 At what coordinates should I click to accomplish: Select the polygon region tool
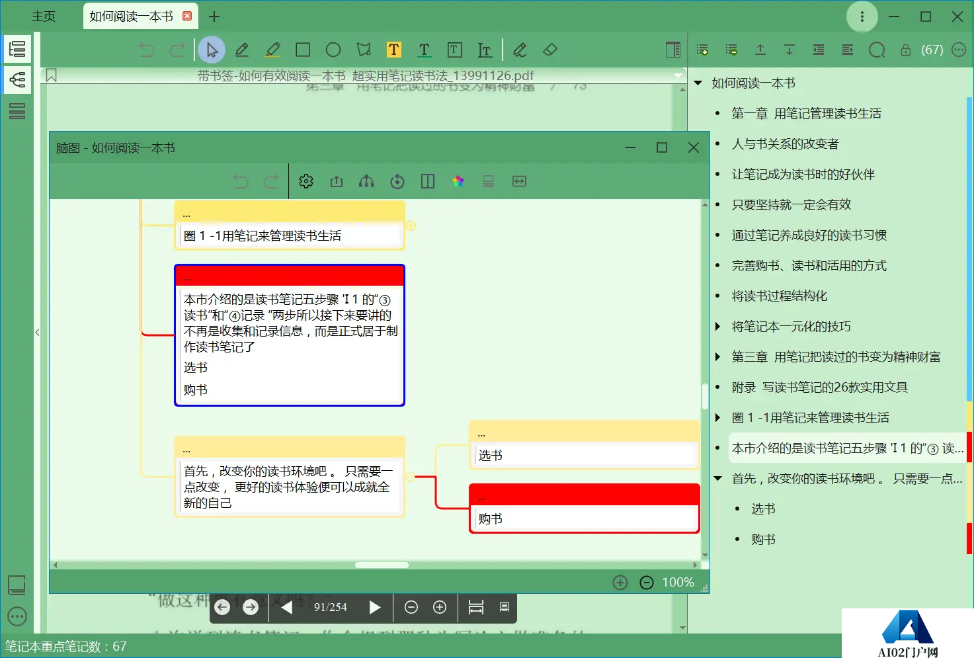point(364,50)
